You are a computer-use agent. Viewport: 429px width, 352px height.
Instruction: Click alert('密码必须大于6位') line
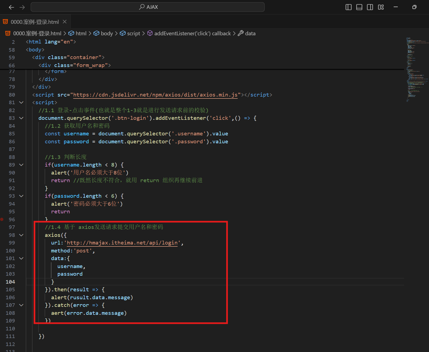pos(87,204)
